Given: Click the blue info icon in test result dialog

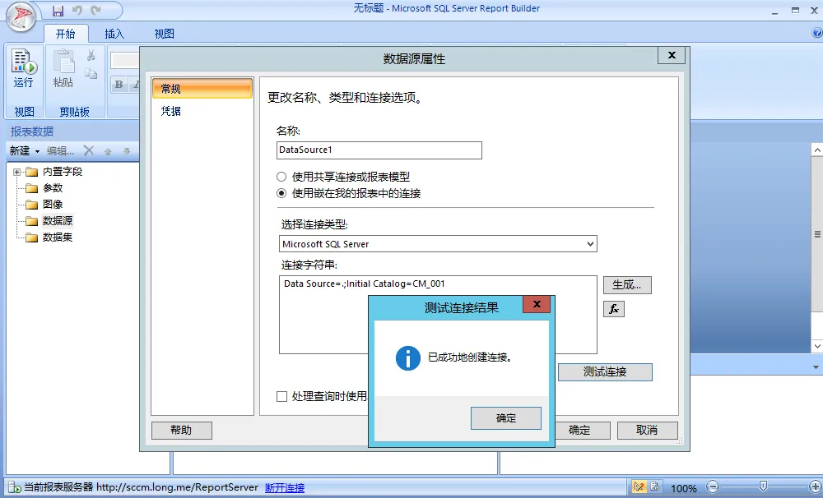Looking at the screenshot, I should click(408, 358).
